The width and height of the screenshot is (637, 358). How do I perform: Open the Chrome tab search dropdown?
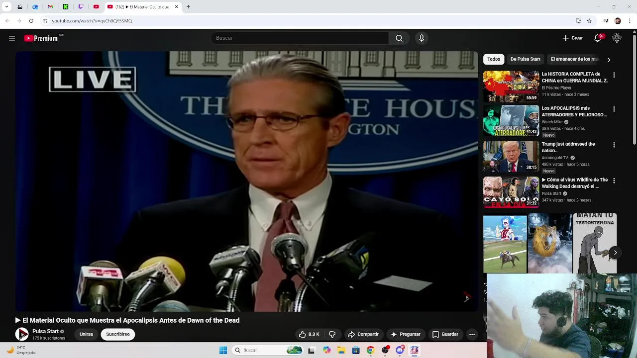(x=6, y=7)
